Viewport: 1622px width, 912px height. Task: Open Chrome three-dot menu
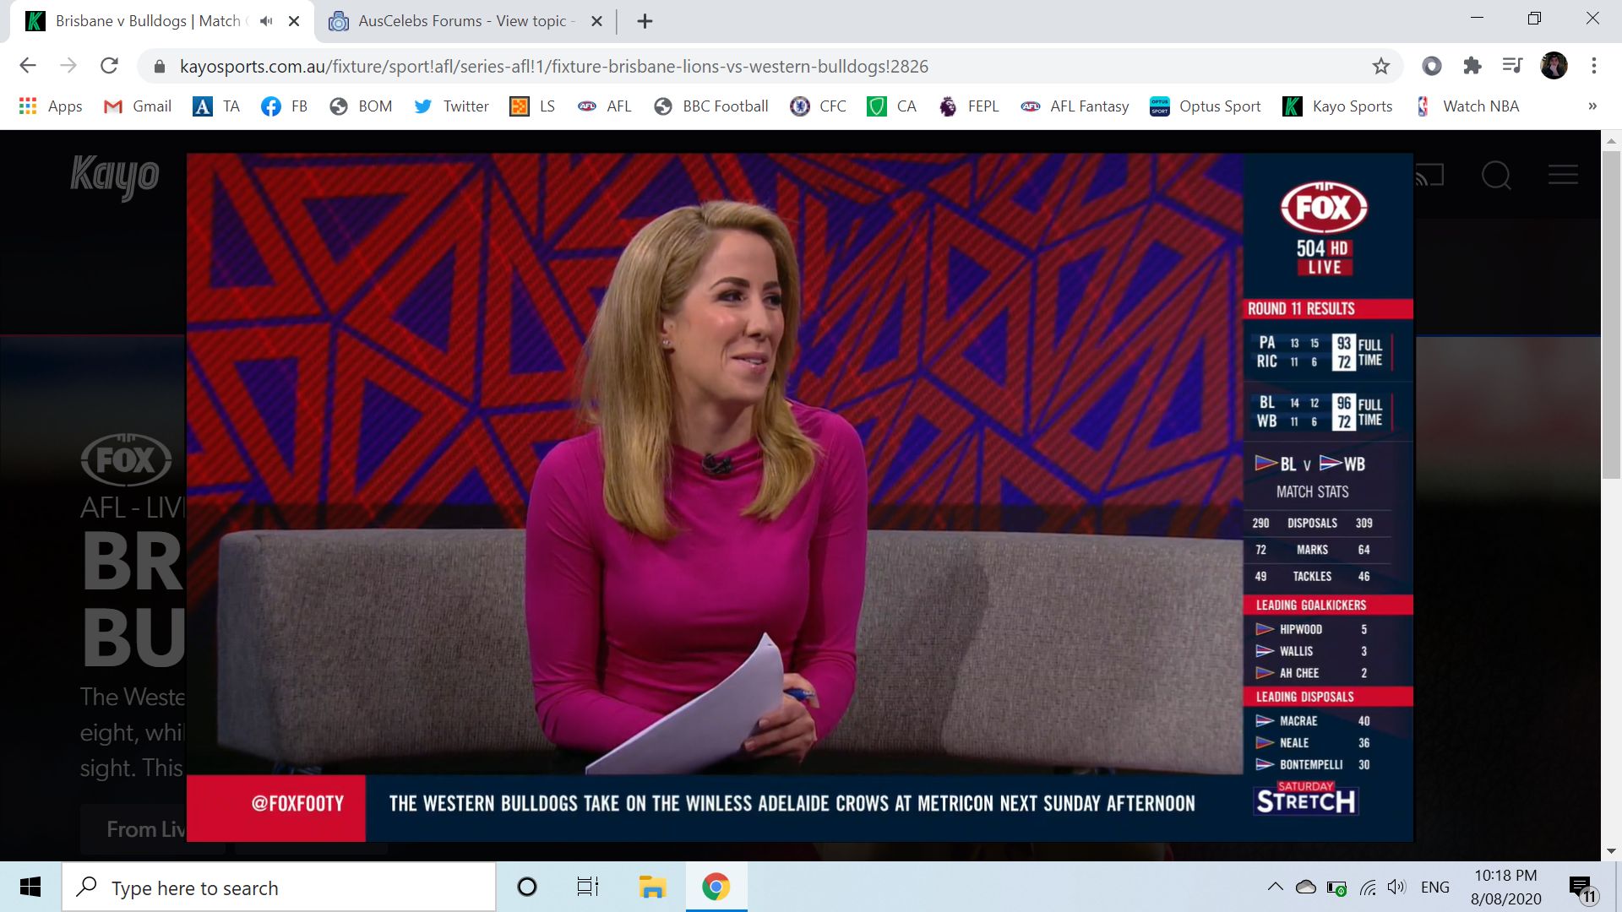pyautogui.click(x=1594, y=66)
